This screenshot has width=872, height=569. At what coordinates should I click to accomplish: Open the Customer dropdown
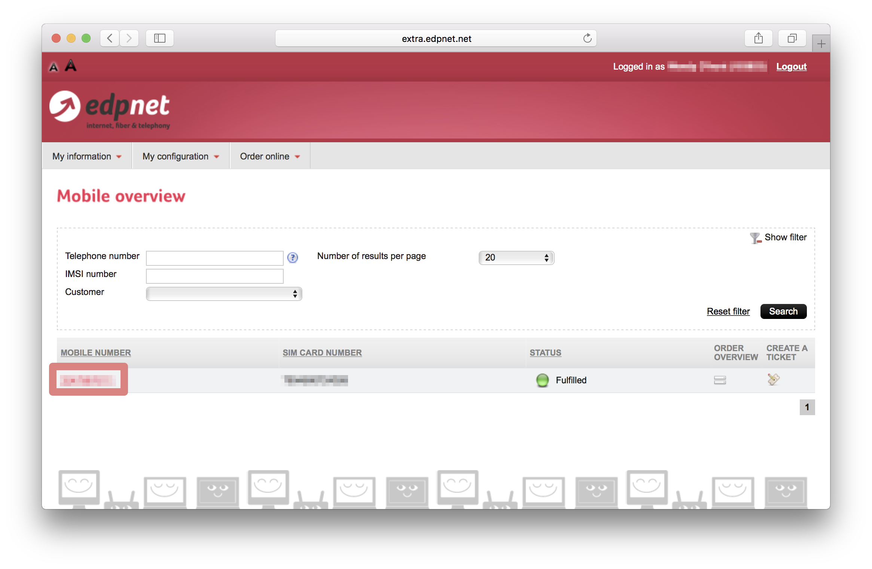pos(224,294)
